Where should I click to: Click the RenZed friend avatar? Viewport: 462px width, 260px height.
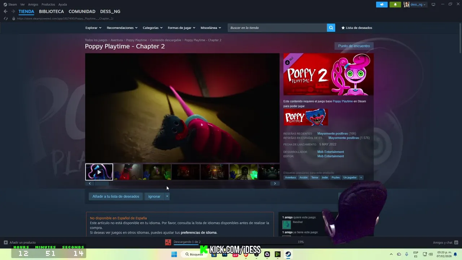point(287,225)
